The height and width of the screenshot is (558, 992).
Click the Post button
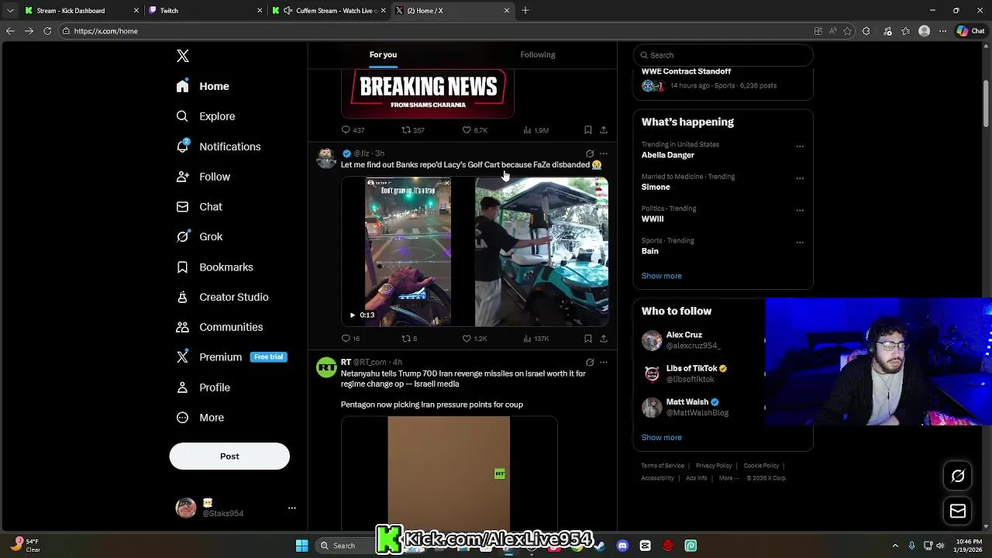(229, 456)
